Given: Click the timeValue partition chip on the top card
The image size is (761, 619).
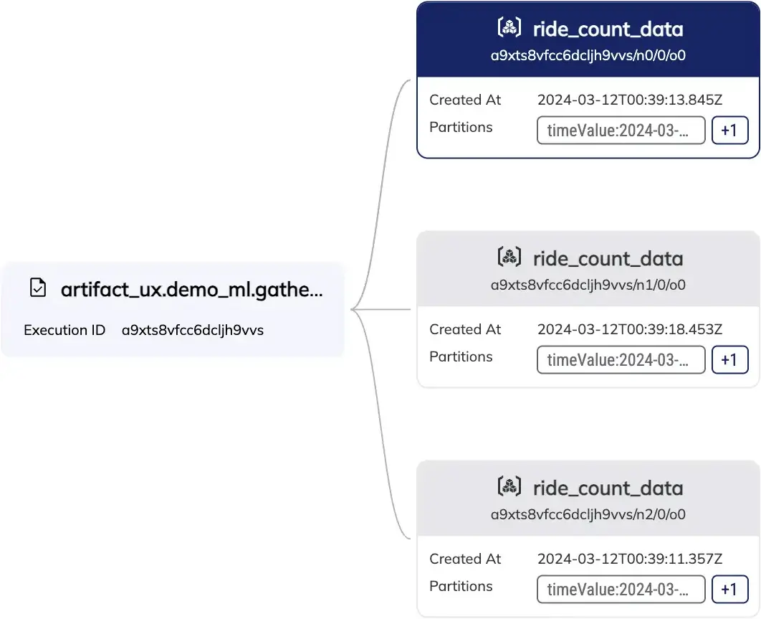Looking at the screenshot, I should pyautogui.click(x=621, y=130).
